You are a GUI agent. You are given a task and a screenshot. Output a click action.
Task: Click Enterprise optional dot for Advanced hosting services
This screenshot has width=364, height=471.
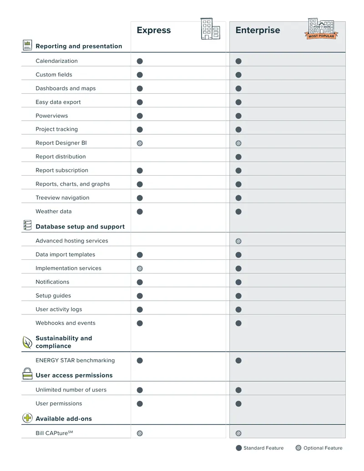[238, 241]
